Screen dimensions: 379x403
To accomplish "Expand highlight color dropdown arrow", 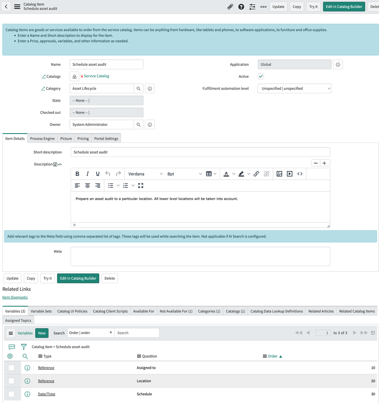I will [x=249, y=174].
